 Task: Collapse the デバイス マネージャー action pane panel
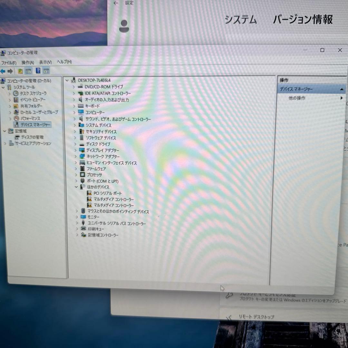(341, 90)
